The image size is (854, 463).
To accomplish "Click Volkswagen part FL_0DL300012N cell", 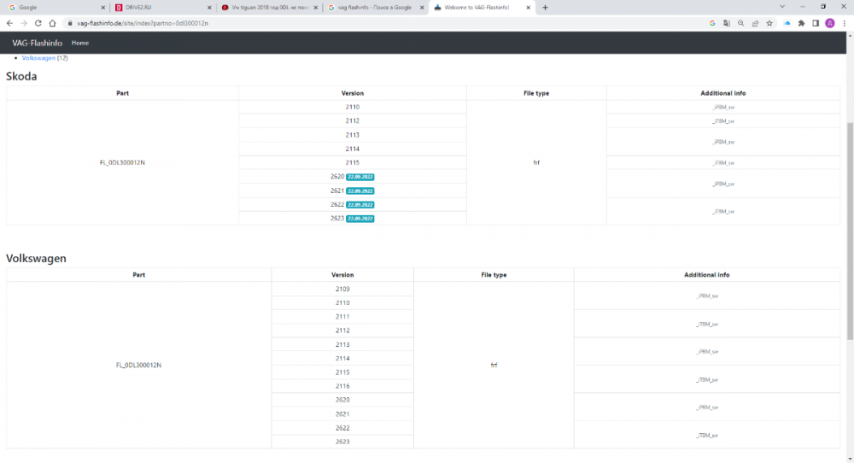I will click(x=139, y=365).
